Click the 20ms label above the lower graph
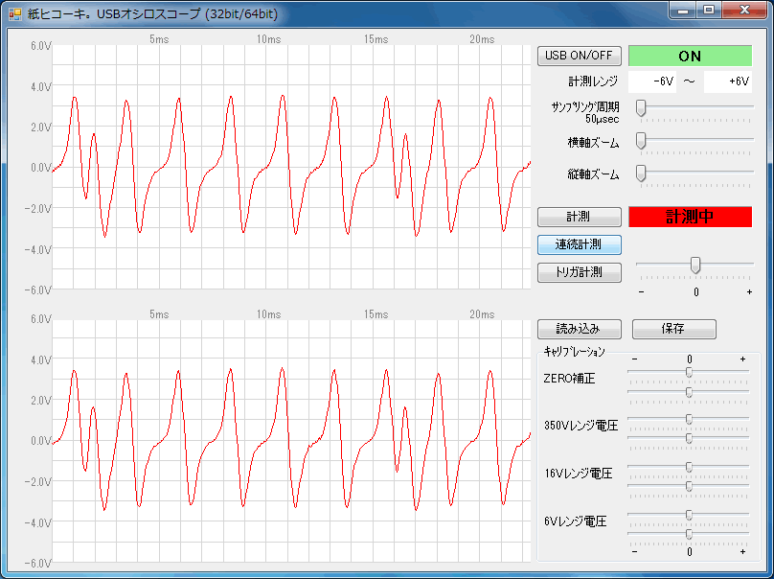This screenshot has height=579, width=774. tap(482, 314)
